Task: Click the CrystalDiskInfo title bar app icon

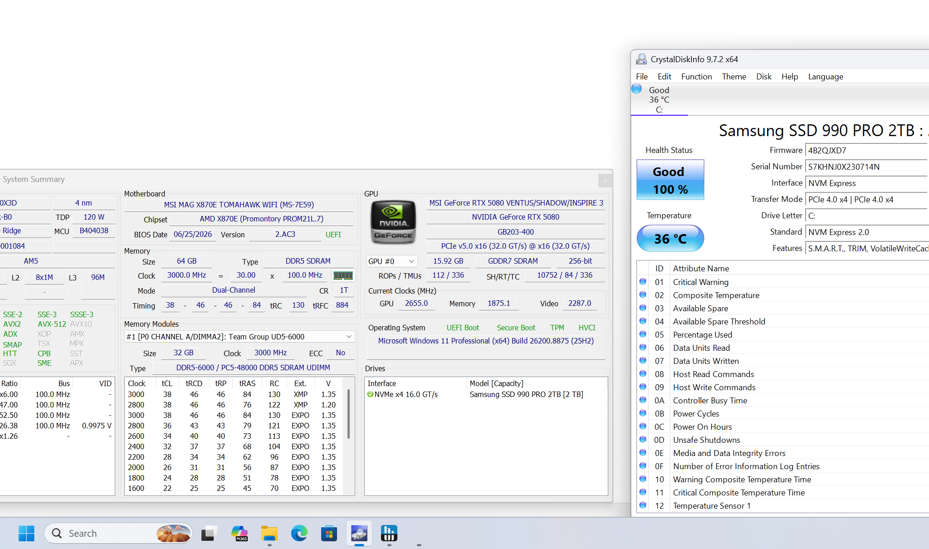Action: (x=641, y=59)
